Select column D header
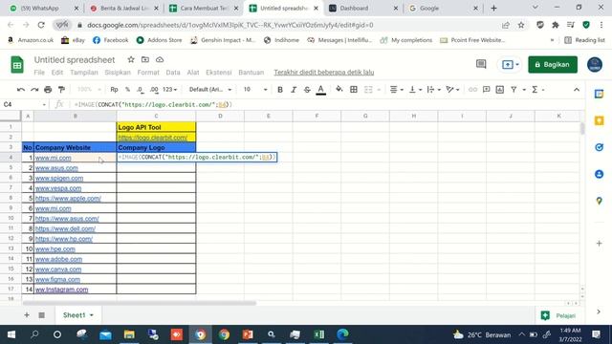Image resolution: width=612 pixels, height=344 pixels. point(220,116)
